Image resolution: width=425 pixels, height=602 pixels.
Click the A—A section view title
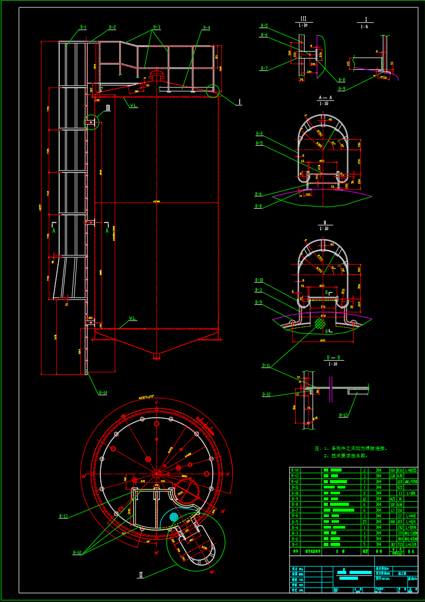tap(325, 98)
